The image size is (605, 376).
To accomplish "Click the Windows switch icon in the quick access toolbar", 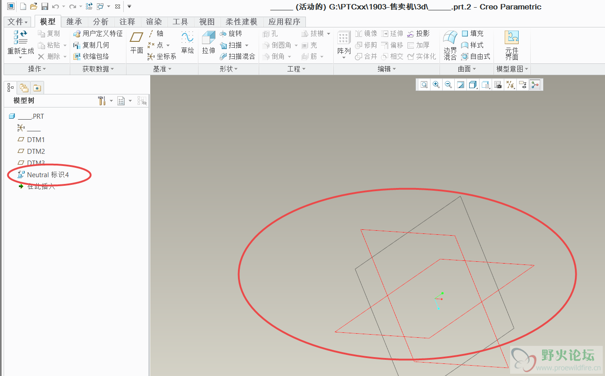I will pos(100,6).
